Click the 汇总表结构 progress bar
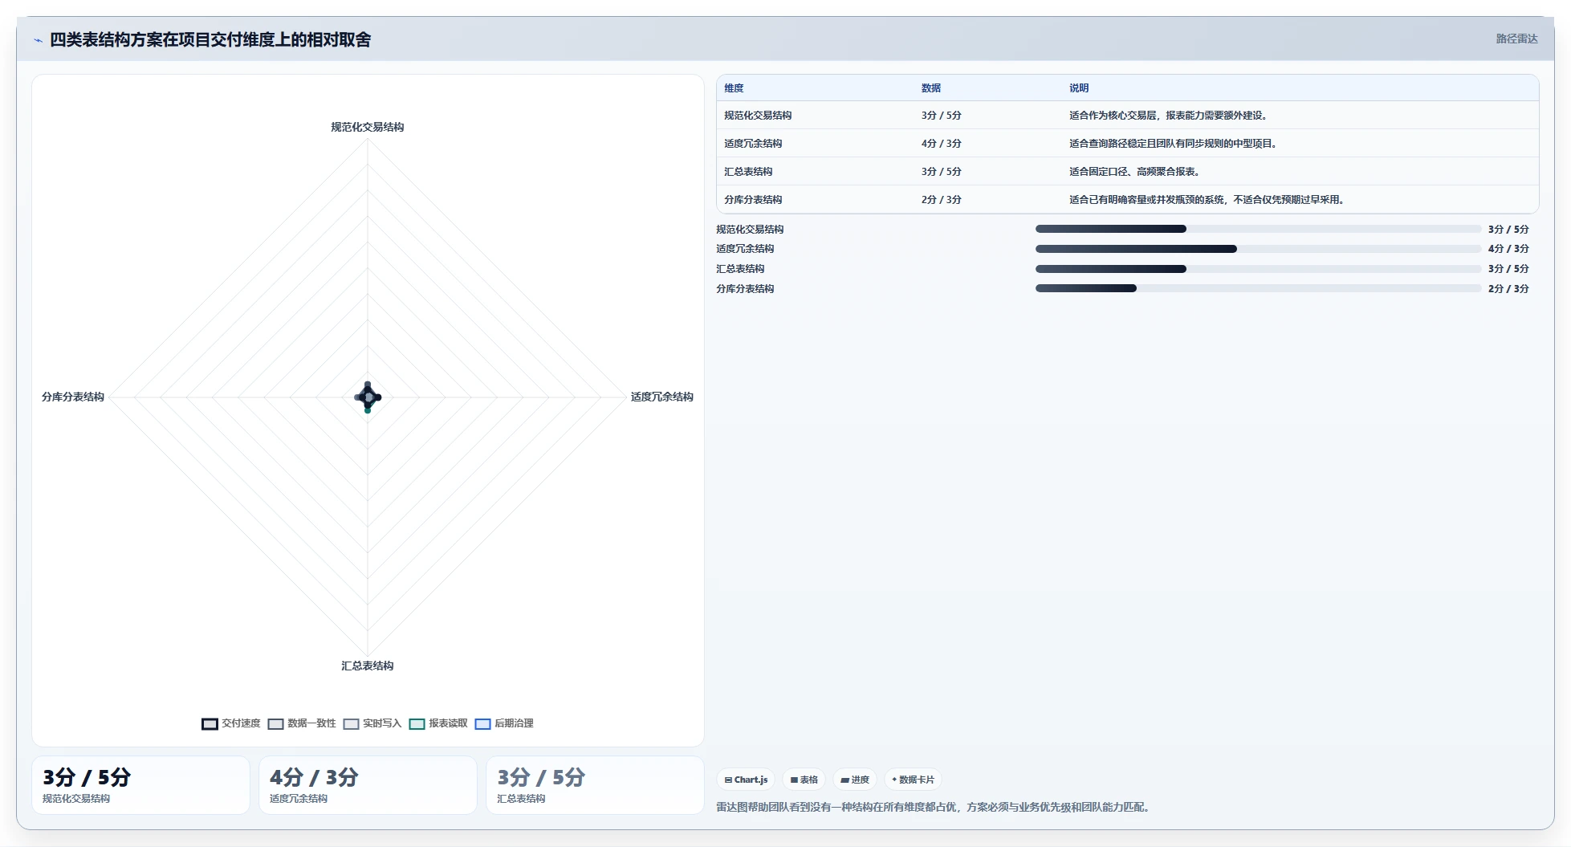Screen dimensions: 1571x847 [1258, 269]
